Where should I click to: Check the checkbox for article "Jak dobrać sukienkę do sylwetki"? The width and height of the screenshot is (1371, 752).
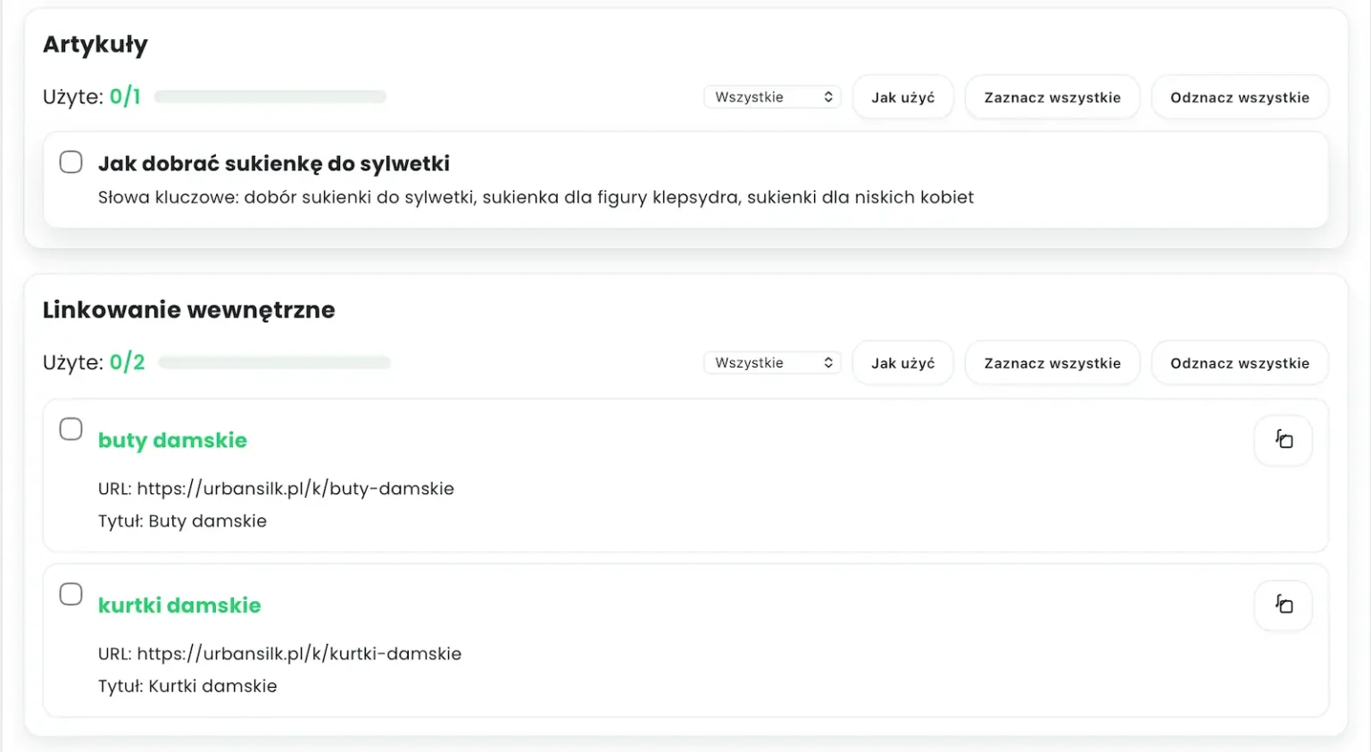pyautogui.click(x=70, y=161)
